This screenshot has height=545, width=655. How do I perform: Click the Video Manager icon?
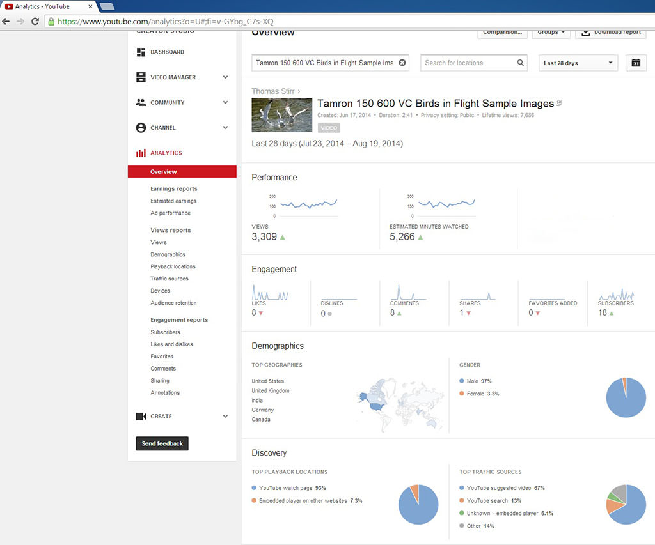point(141,77)
